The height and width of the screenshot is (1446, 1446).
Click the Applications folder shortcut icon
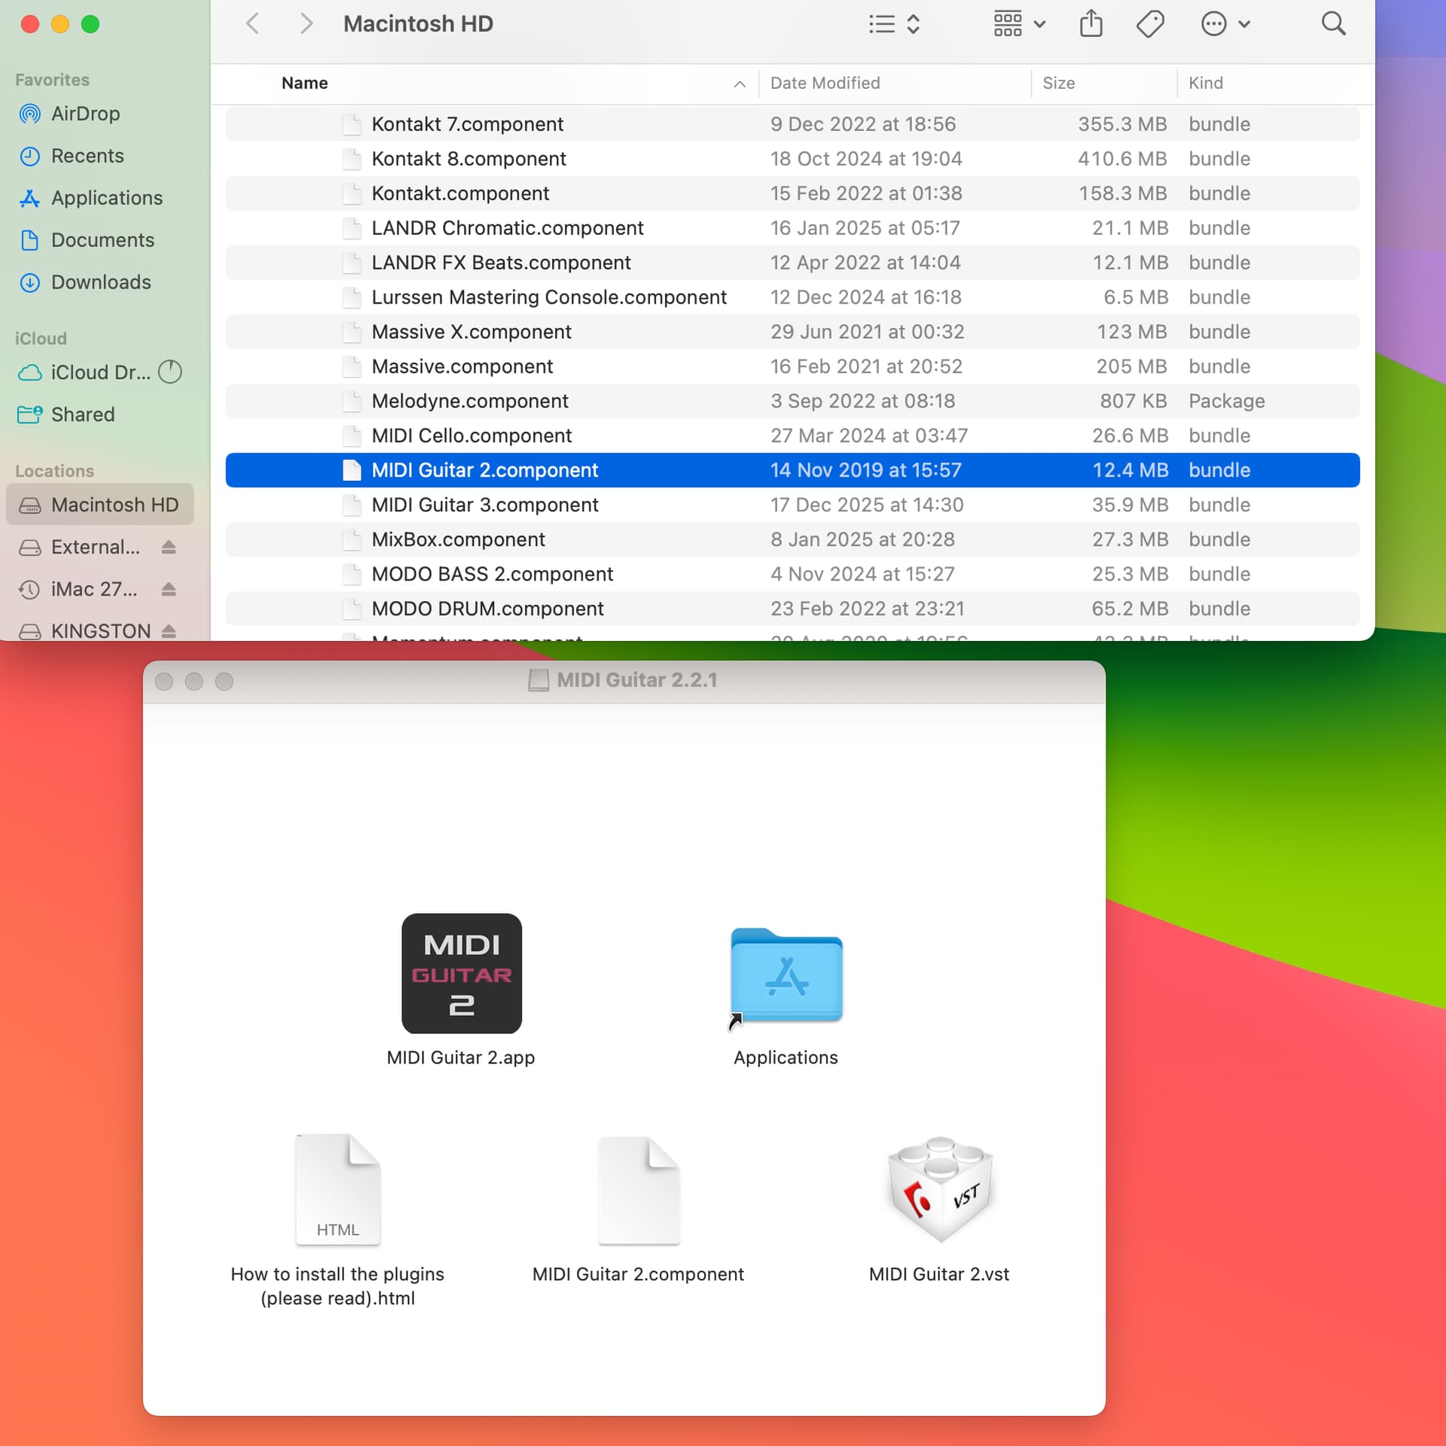coord(786,977)
